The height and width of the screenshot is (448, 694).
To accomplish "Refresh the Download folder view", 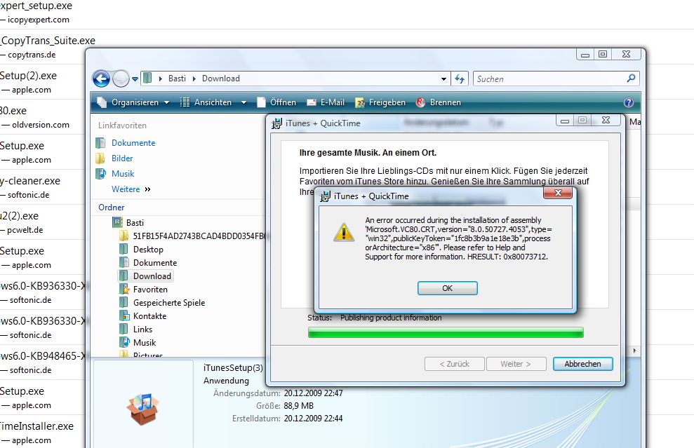I will (460, 79).
